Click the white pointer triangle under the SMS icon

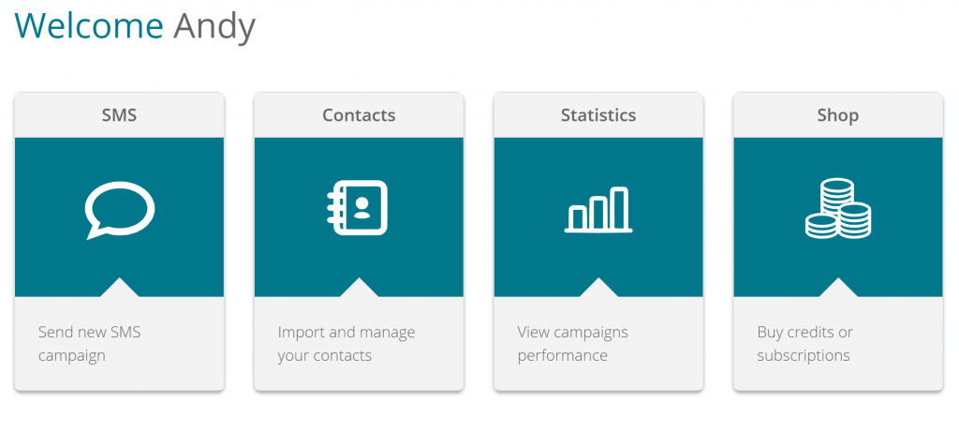[119, 287]
